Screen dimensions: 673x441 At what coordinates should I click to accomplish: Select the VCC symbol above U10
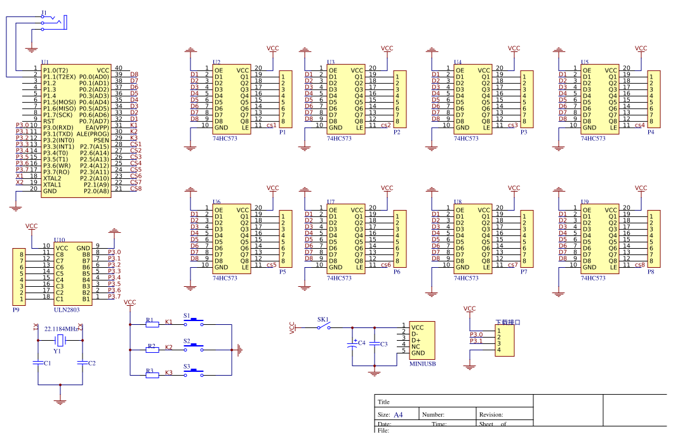pyautogui.click(x=32, y=228)
